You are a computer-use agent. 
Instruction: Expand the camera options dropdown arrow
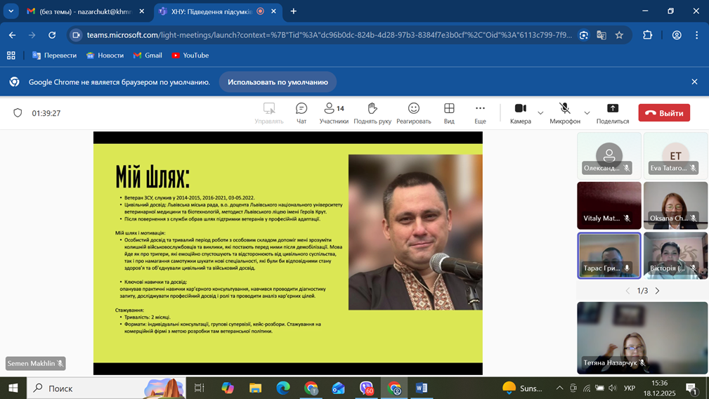[540, 113]
